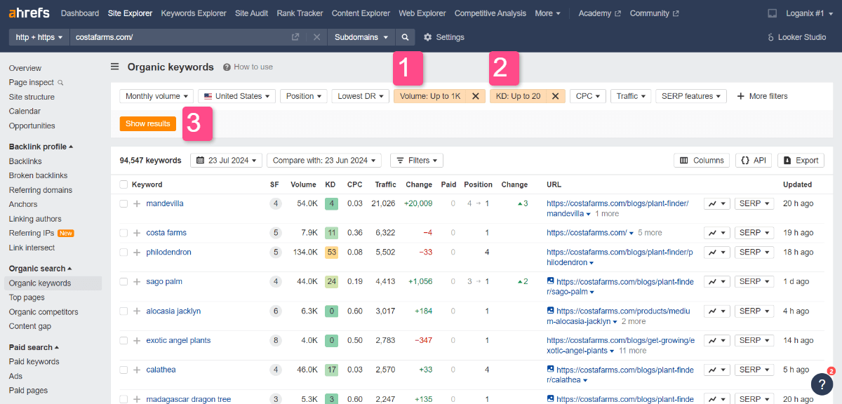Screen dimensions: 842x404
Task: Check the mandevilla row checkbox
Action: tap(123, 203)
